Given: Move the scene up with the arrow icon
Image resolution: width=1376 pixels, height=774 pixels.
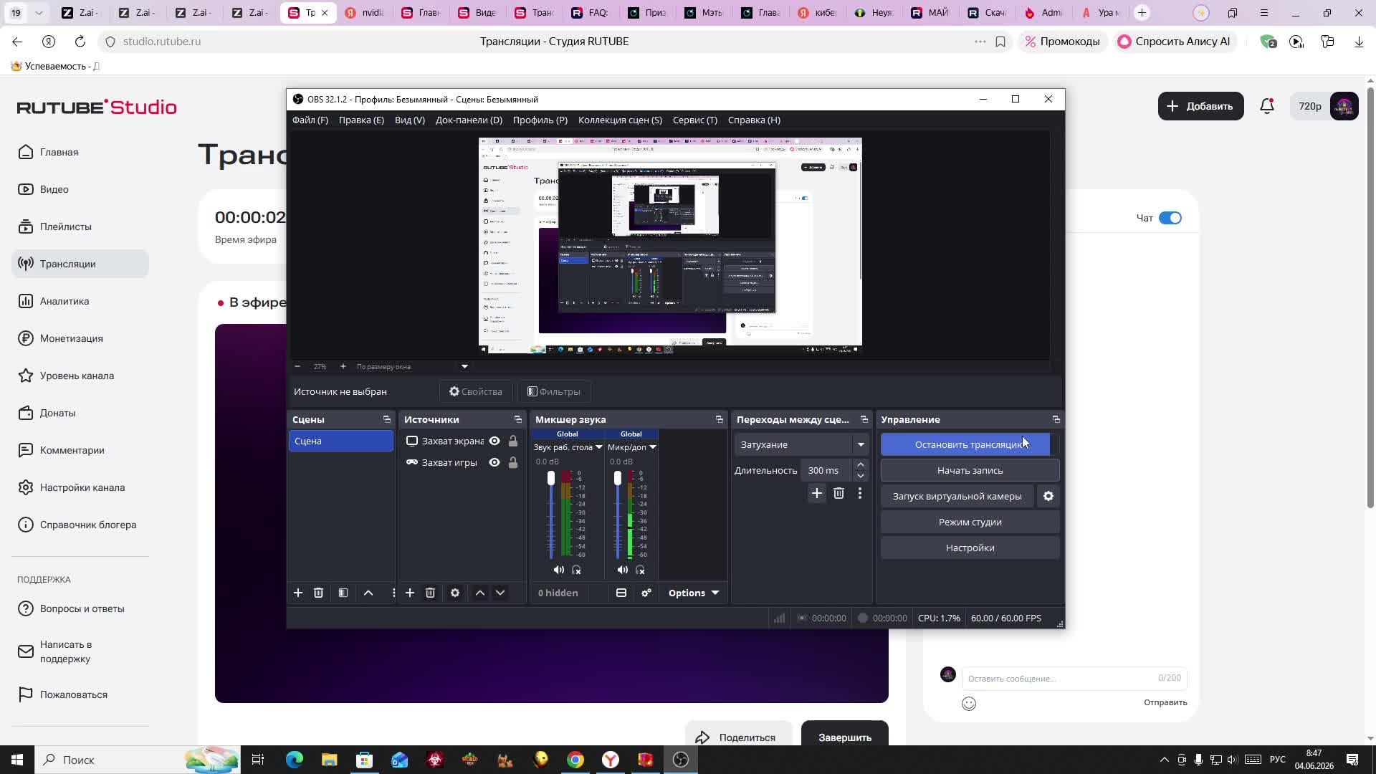Looking at the screenshot, I should coord(368,593).
